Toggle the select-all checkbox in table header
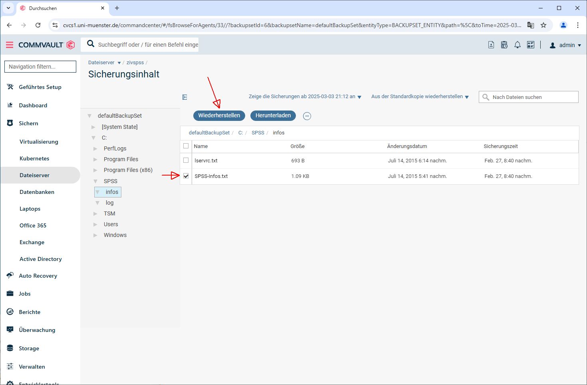This screenshot has width=587, height=385. 186,146
